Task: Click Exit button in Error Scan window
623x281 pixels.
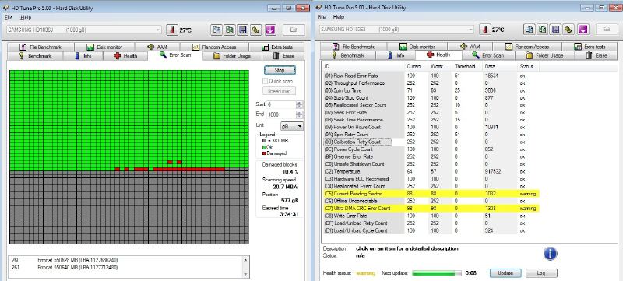Action: (294, 30)
